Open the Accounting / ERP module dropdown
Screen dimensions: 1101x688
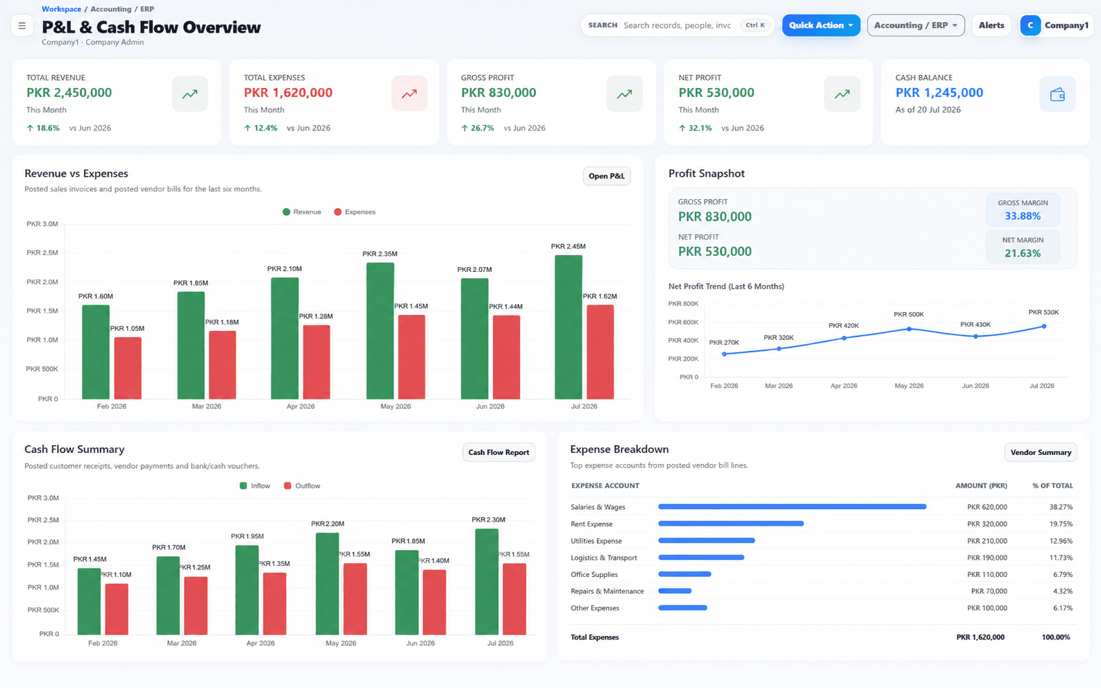916,25
